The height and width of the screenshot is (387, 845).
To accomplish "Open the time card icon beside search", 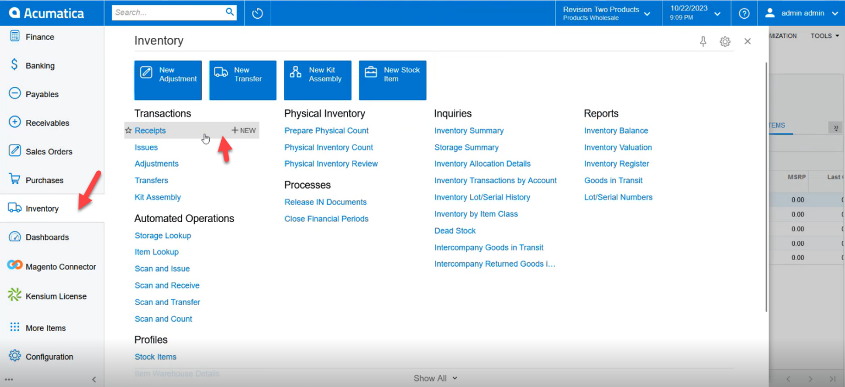I will 257,13.
